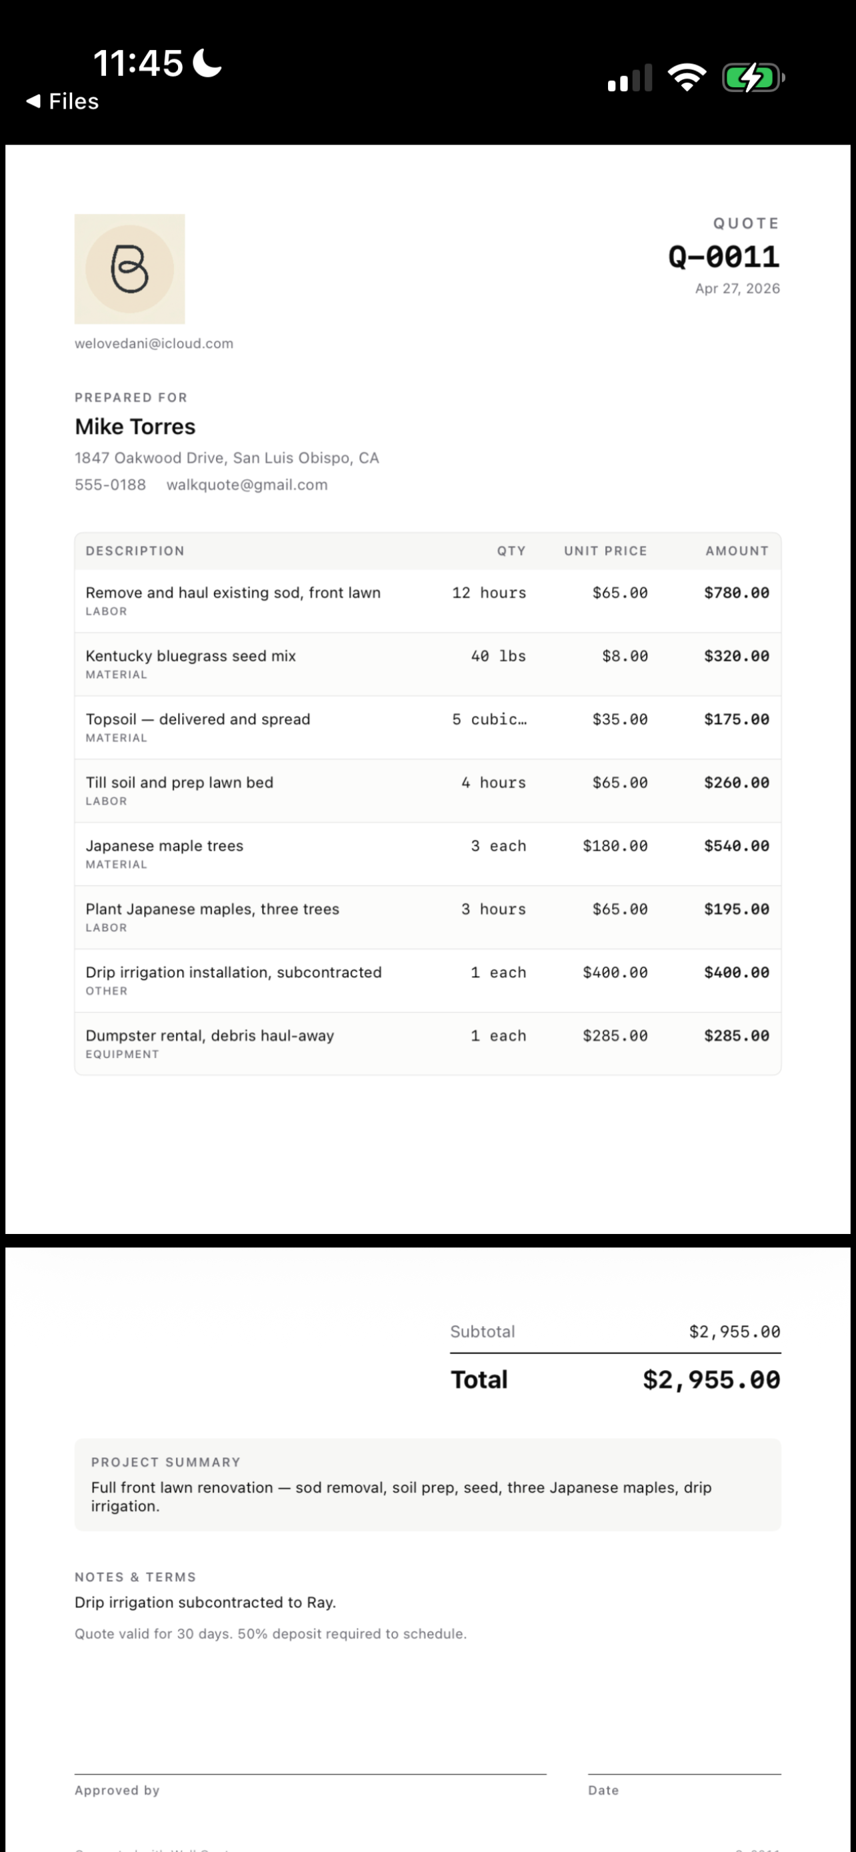856x1852 pixels.
Task: Tap the company logo thumbnail
Action: [129, 269]
